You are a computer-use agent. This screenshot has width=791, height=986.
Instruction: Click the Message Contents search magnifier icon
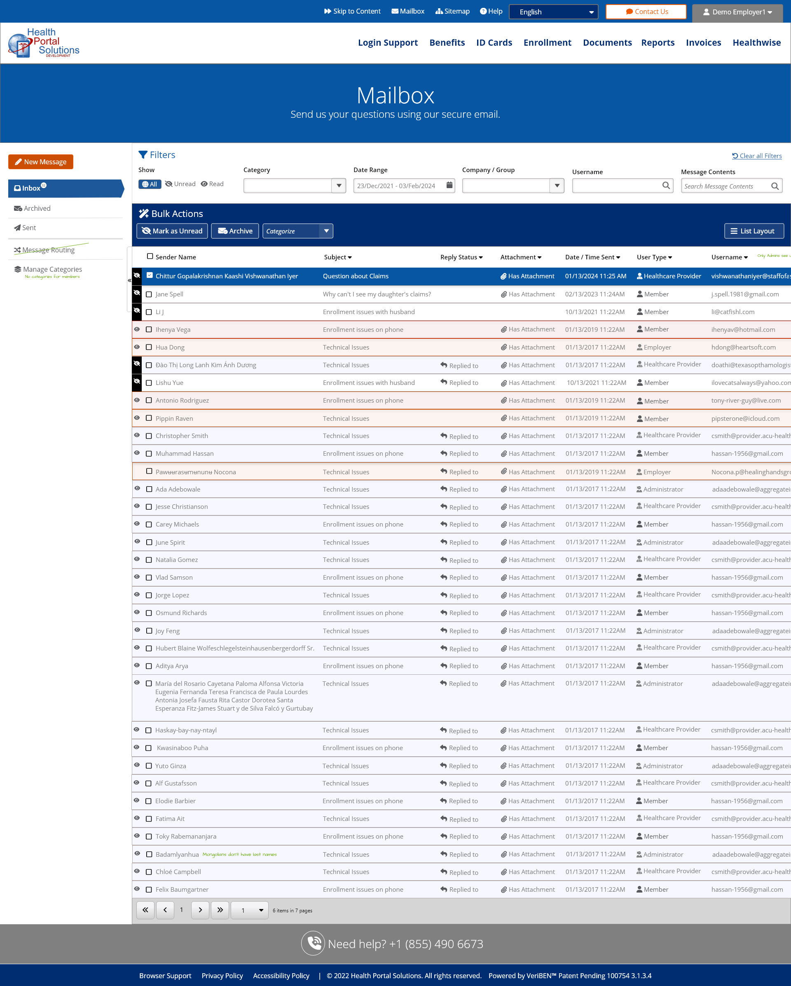775,186
